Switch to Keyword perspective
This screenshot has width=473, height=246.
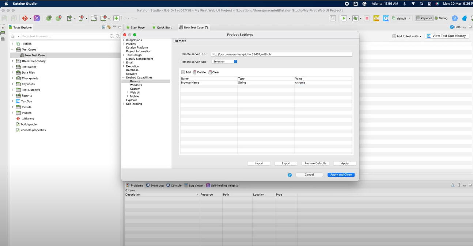(x=424, y=18)
